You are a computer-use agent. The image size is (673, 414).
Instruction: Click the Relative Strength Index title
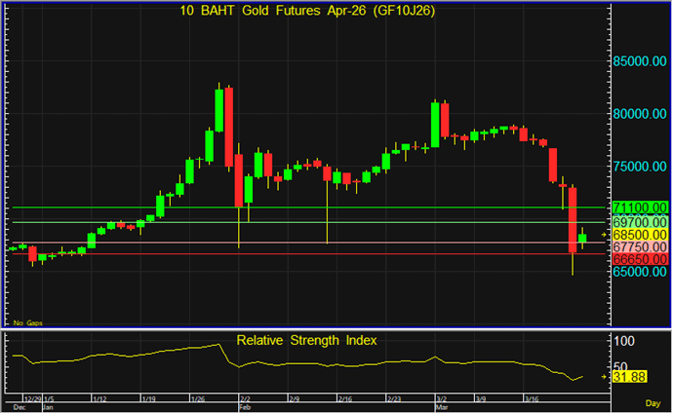coord(306,340)
